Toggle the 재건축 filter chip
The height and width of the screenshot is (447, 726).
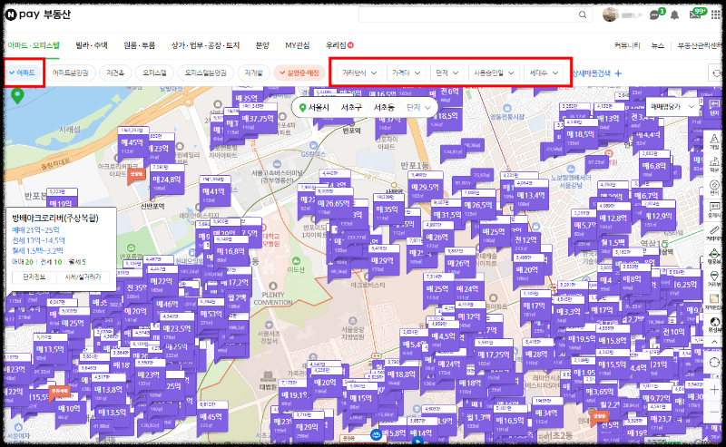pyautogui.click(x=115, y=73)
